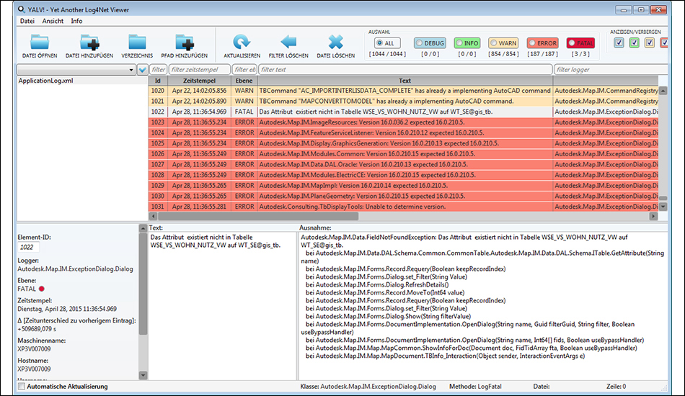Focus the filter id field
Viewport: 685px width, 396px height.
(x=158, y=69)
